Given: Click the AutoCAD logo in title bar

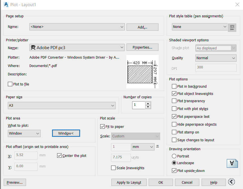Looking at the screenshot, I should coord(6,5).
